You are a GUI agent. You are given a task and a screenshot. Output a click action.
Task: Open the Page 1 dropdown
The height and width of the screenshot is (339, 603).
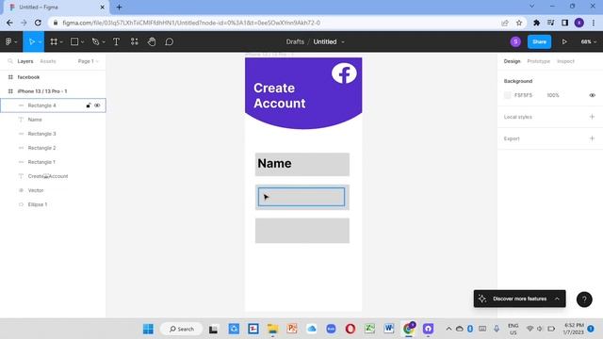coord(88,61)
